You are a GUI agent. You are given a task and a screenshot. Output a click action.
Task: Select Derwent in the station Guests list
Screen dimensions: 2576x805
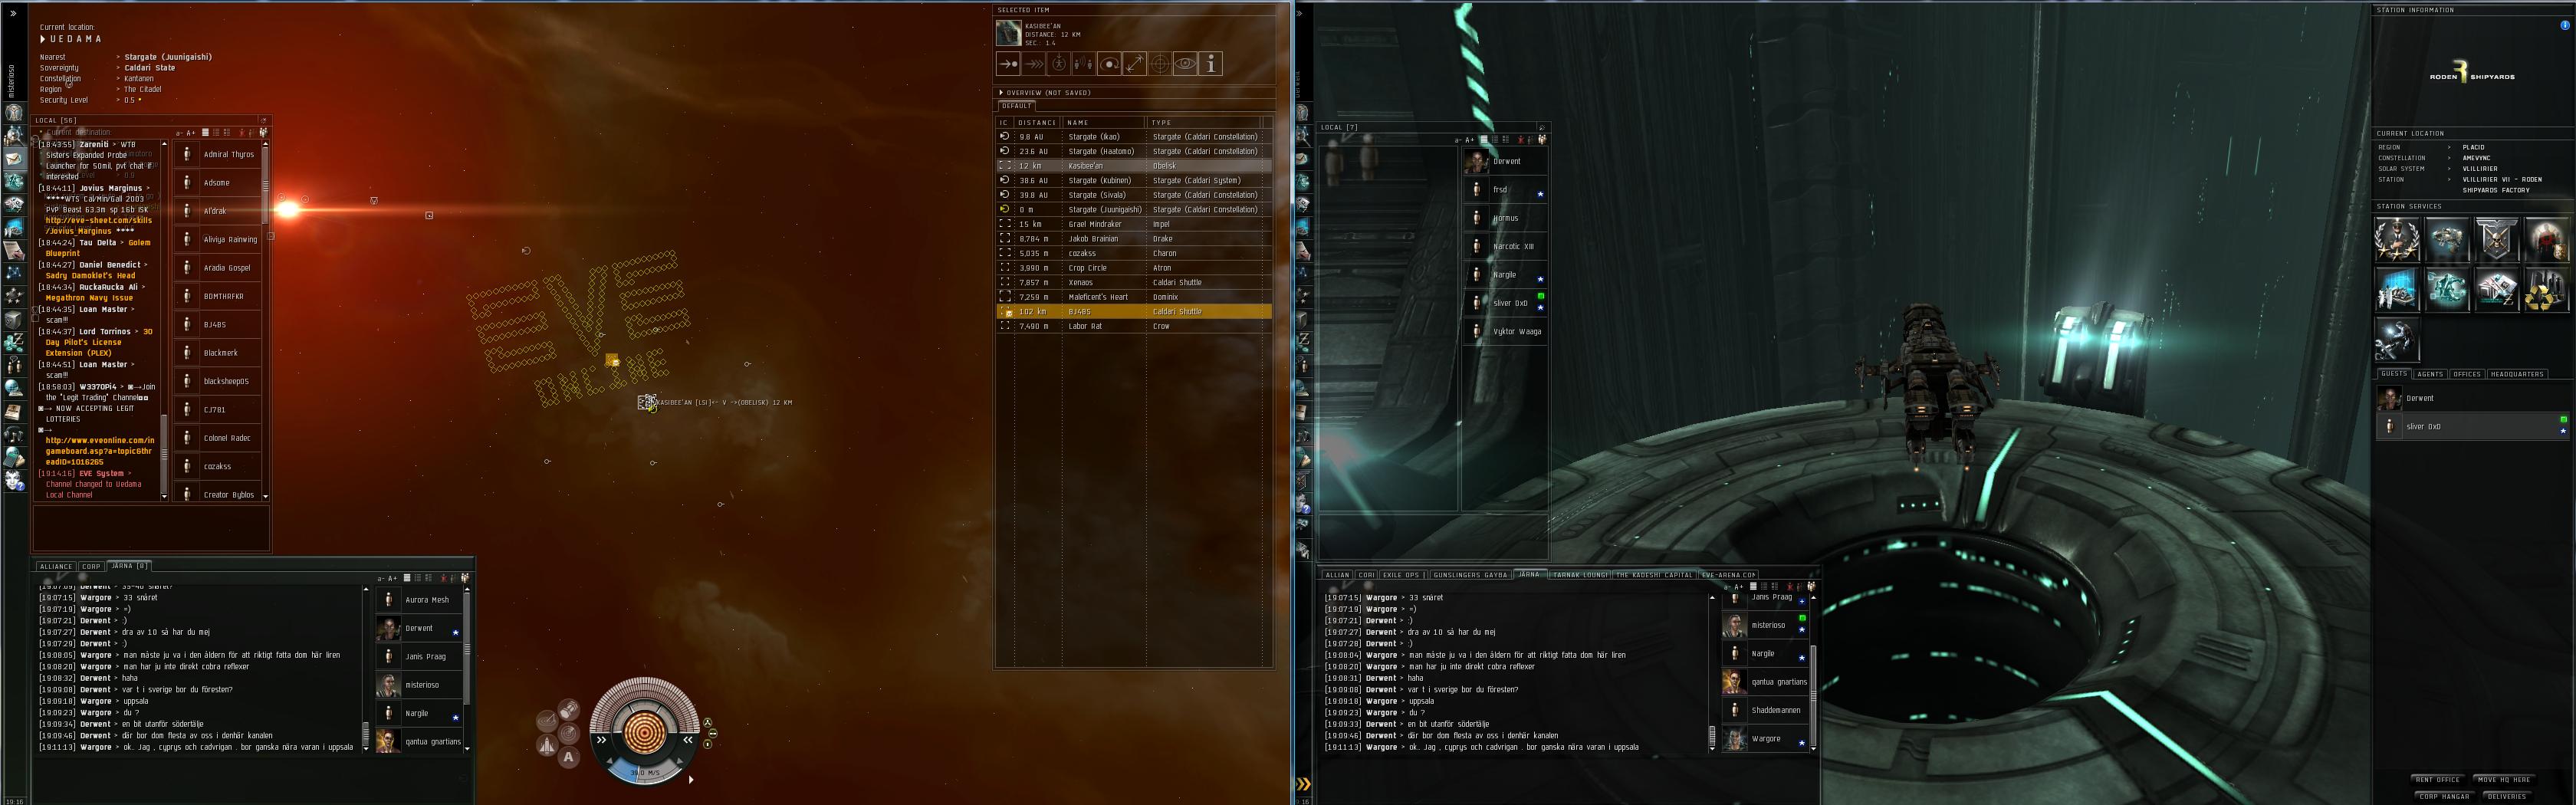click(x=2472, y=398)
